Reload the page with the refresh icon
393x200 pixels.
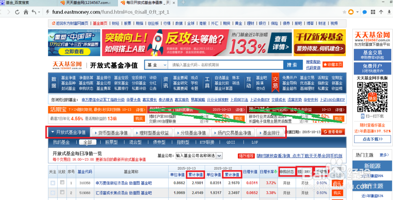pos(17,12)
